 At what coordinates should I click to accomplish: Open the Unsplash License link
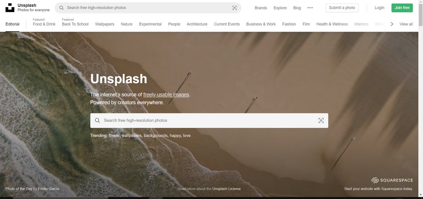pyautogui.click(x=227, y=189)
